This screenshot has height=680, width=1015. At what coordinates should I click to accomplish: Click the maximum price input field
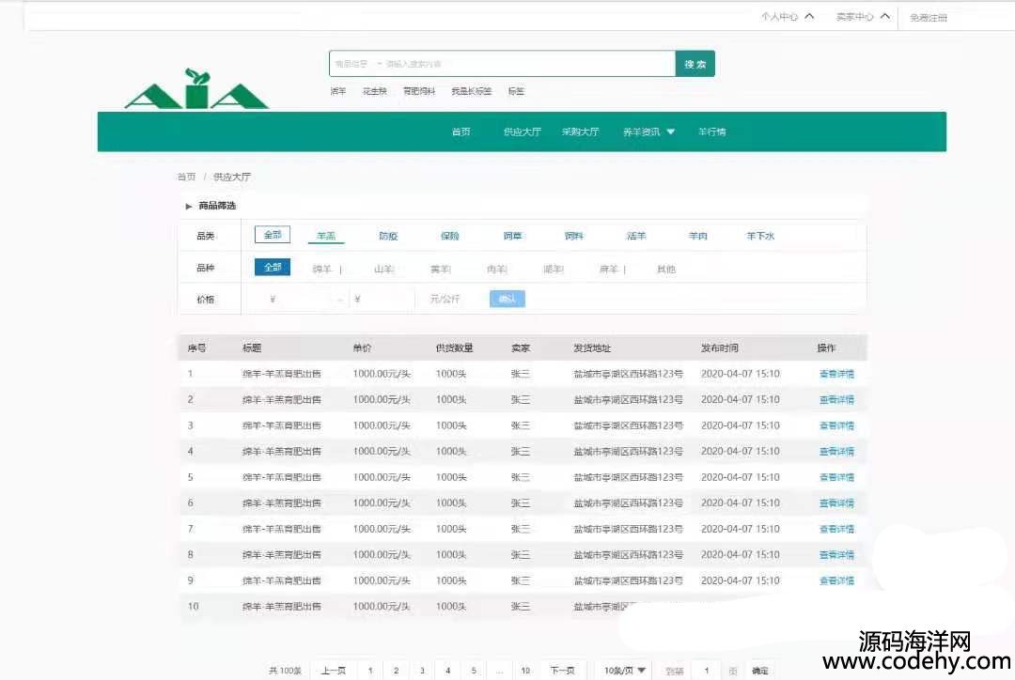click(382, 299)
